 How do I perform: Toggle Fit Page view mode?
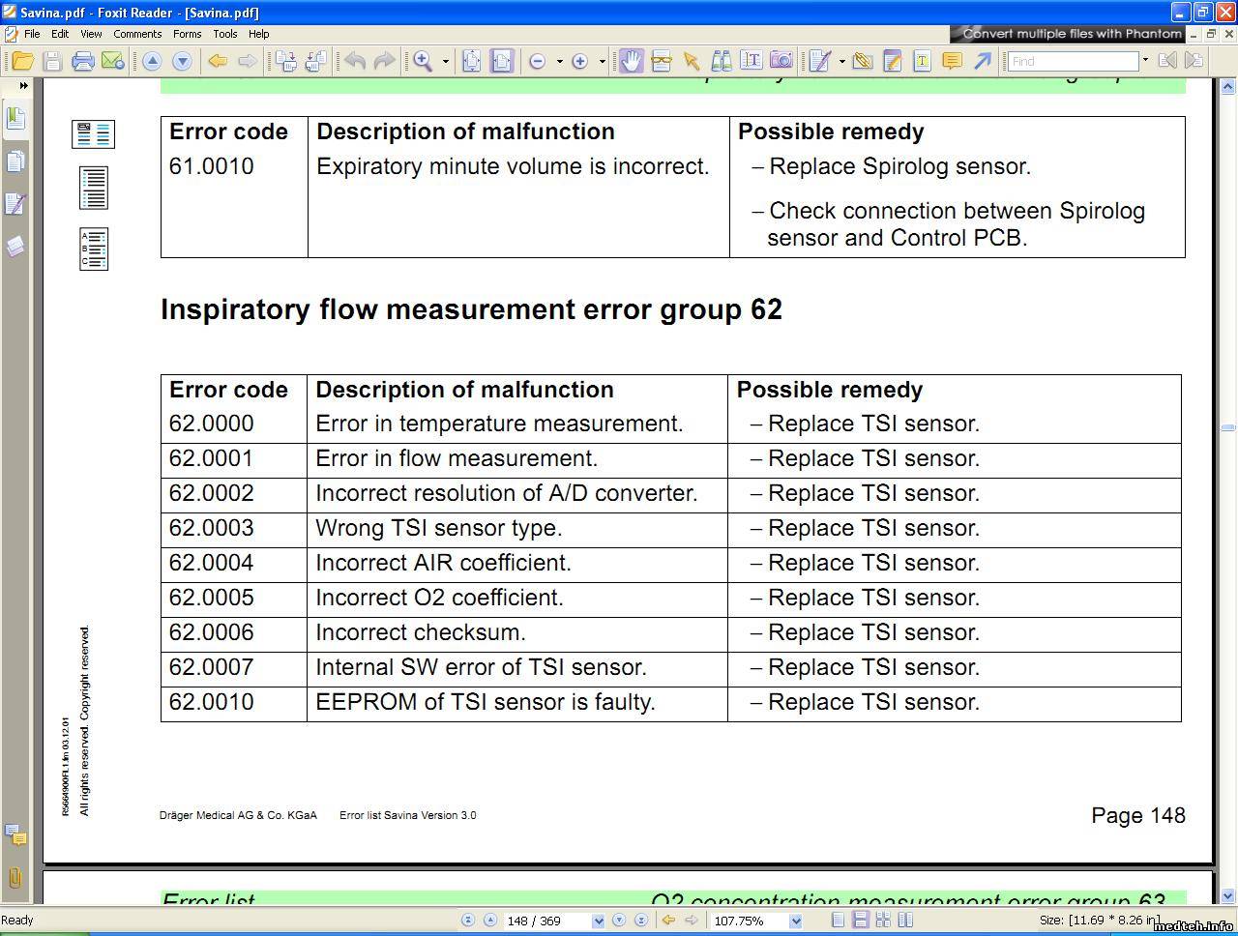tap(471, 61)
